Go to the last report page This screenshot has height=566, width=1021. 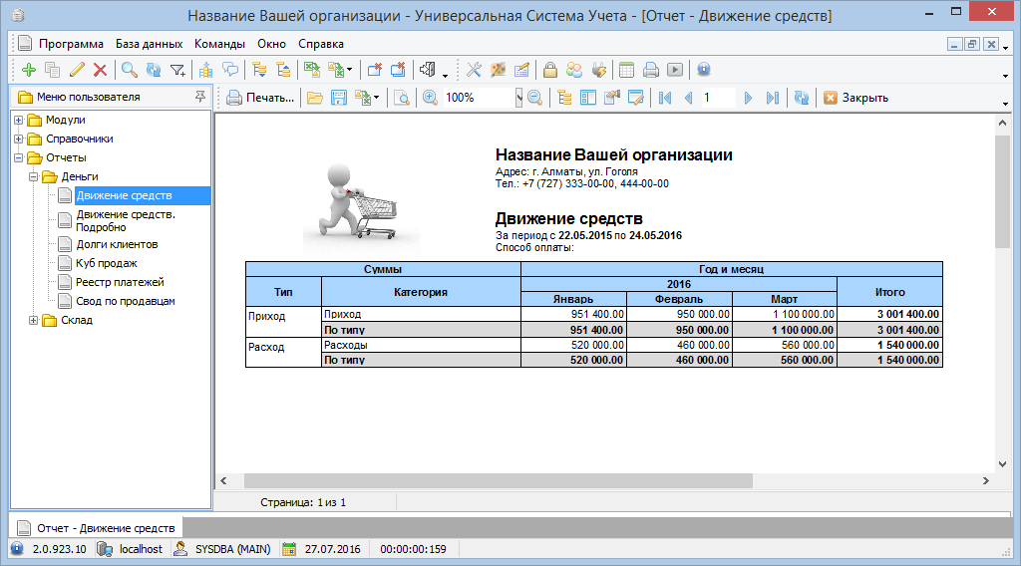click(x=772, y=98)
